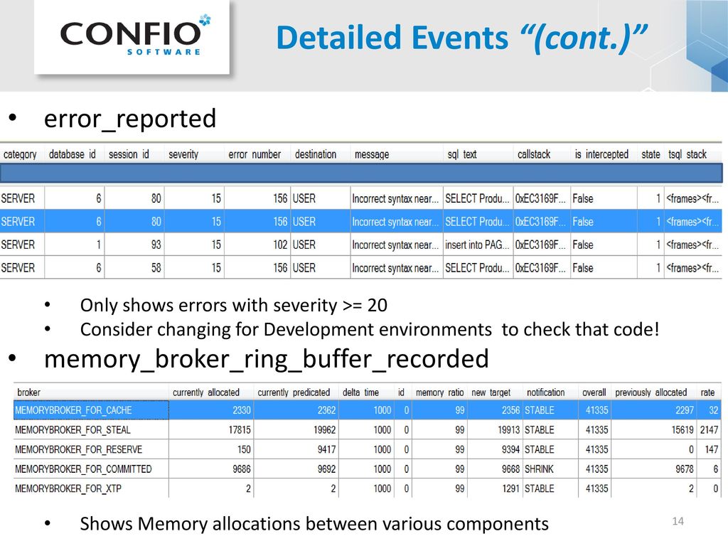Select the MEMORYBROKER_FOR_XTP row

pyautogui.click(x=368, y=488)
